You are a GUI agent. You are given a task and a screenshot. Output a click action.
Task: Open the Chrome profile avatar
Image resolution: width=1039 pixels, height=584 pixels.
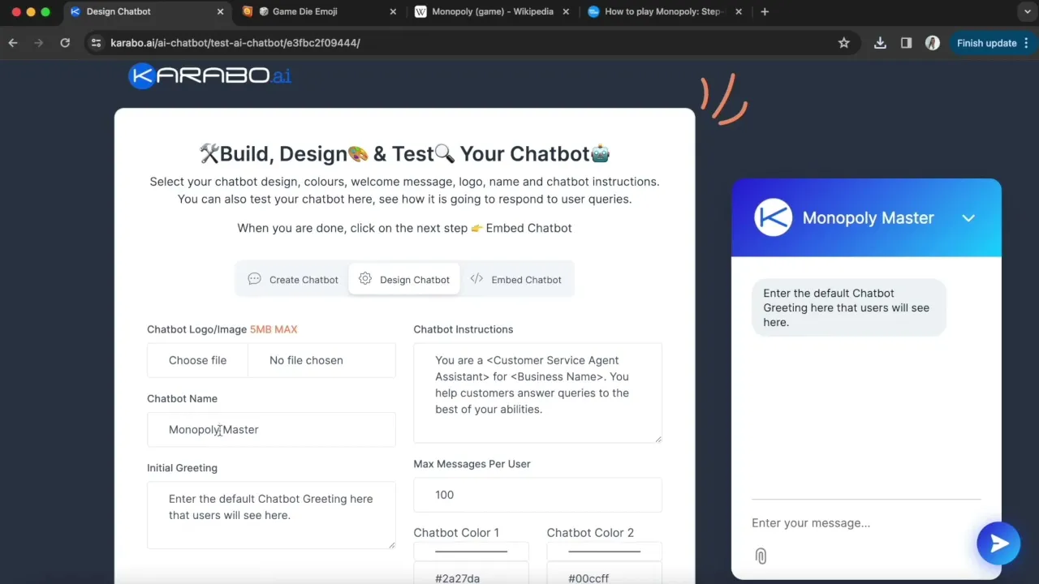[x=933, y=43]
